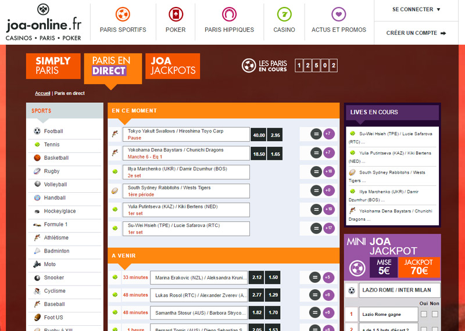Open the Joa Jackpots tab
The width and height of the screenshot is (465, 331).
pos(173,66)
